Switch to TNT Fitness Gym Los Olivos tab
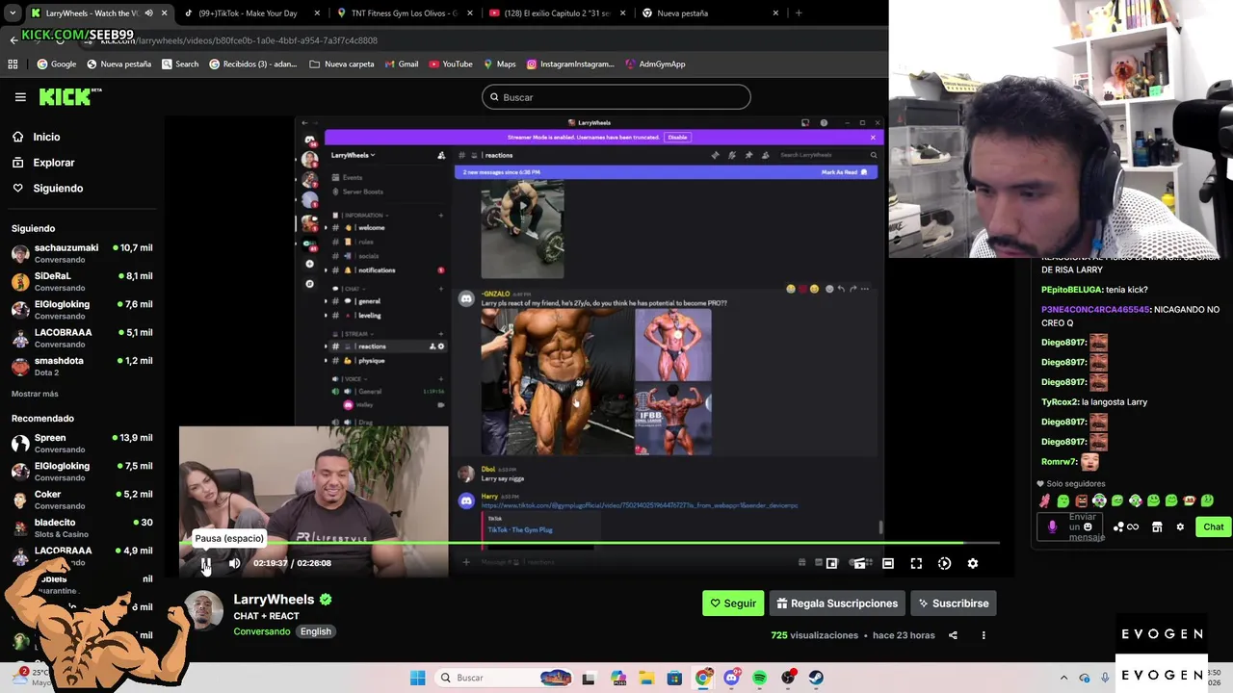 pyautogui.click(x=404, y=13)
